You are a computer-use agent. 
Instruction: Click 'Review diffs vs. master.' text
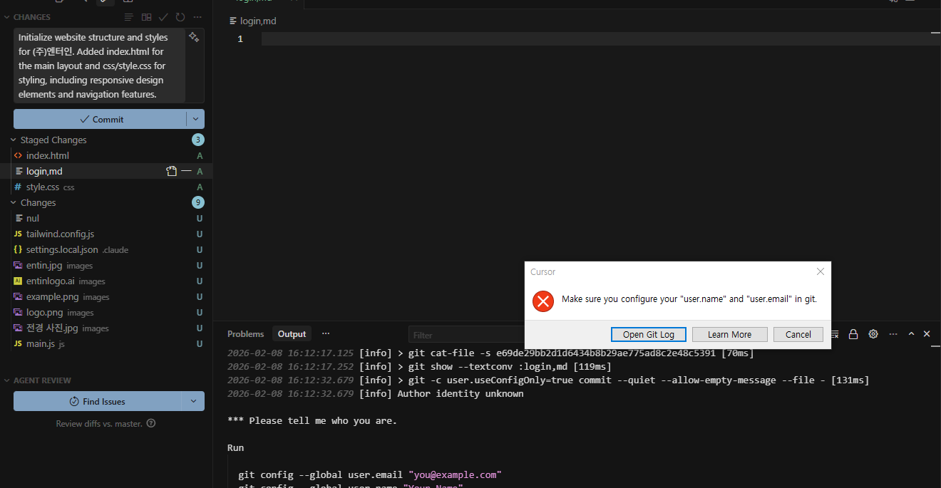99,423
